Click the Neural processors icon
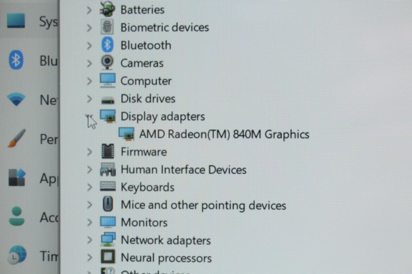 [x=108, y=257]
